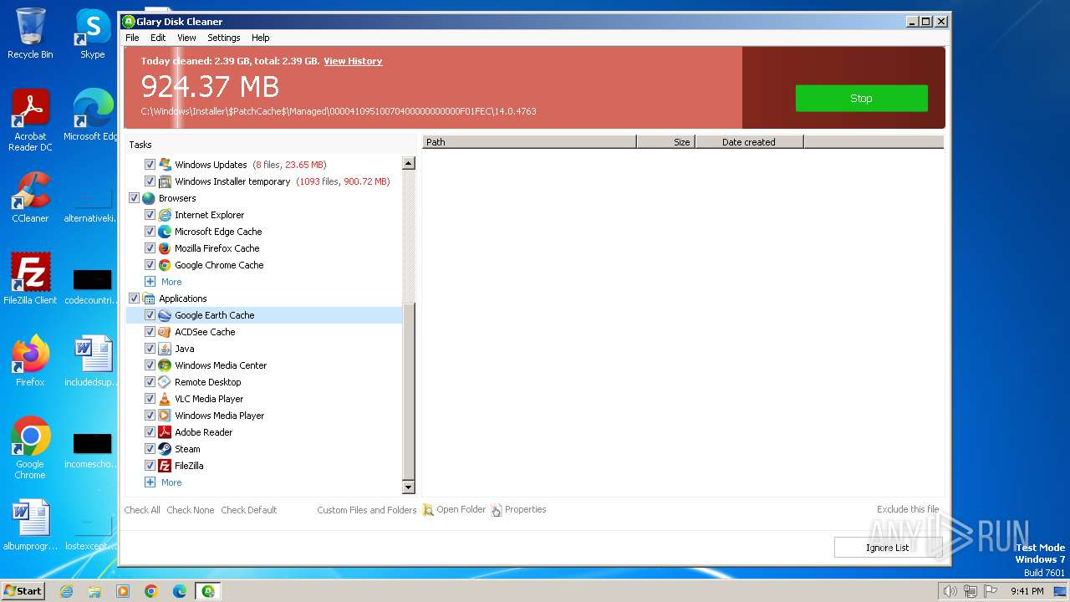Click the taskbar clock showing 9:41 PM
Viewport: 1070px width, 602px height.
(x=1027, y=591)
